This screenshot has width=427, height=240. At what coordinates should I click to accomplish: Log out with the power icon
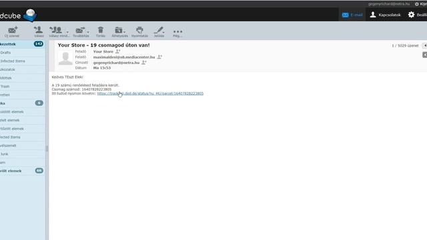coord(416,4)
